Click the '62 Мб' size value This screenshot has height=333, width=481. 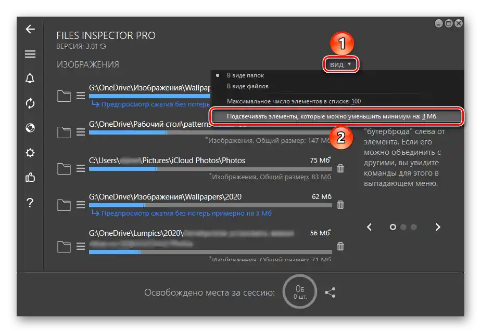(x=322, y=196)
